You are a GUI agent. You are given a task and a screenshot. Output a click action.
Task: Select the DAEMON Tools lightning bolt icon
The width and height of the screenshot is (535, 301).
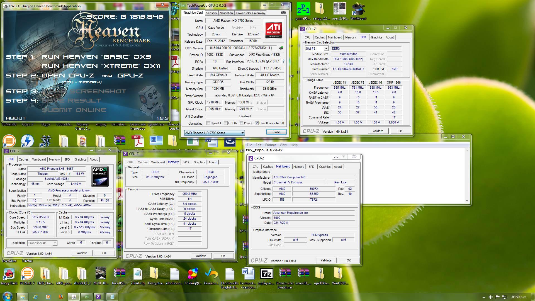[27, 141]
